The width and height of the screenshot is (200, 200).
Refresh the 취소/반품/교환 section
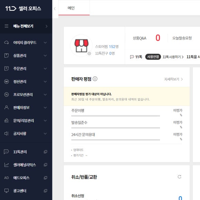point(179,177)
